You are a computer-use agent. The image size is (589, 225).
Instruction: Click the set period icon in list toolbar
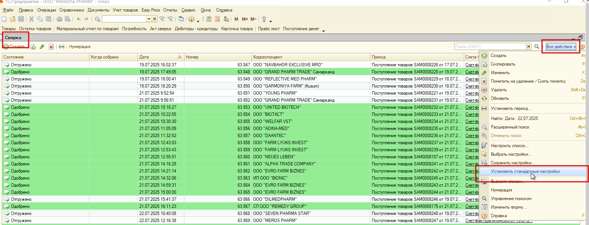click(62, 47)
